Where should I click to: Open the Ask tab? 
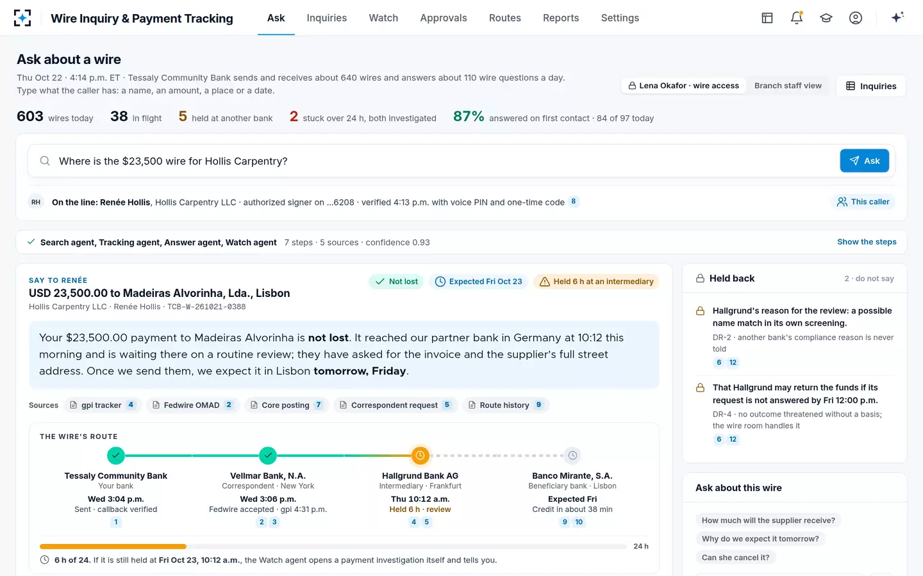coord(276,18)
